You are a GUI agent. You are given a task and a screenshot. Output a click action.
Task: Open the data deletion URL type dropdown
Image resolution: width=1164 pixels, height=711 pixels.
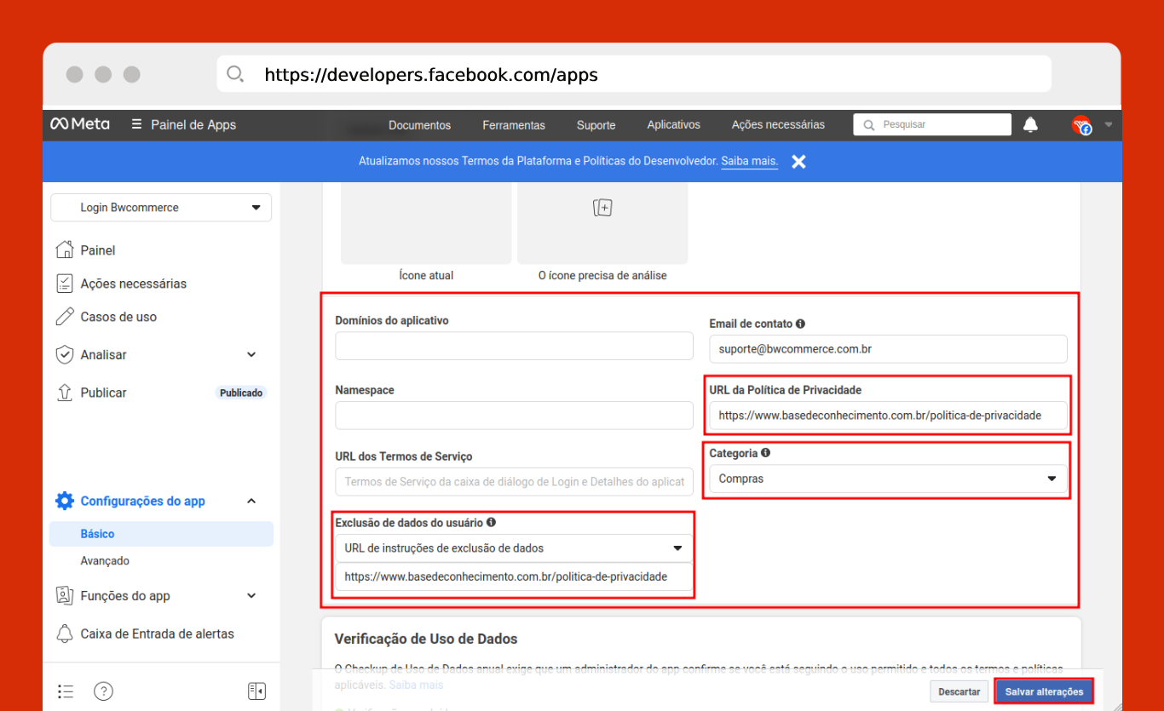[514, 548]
